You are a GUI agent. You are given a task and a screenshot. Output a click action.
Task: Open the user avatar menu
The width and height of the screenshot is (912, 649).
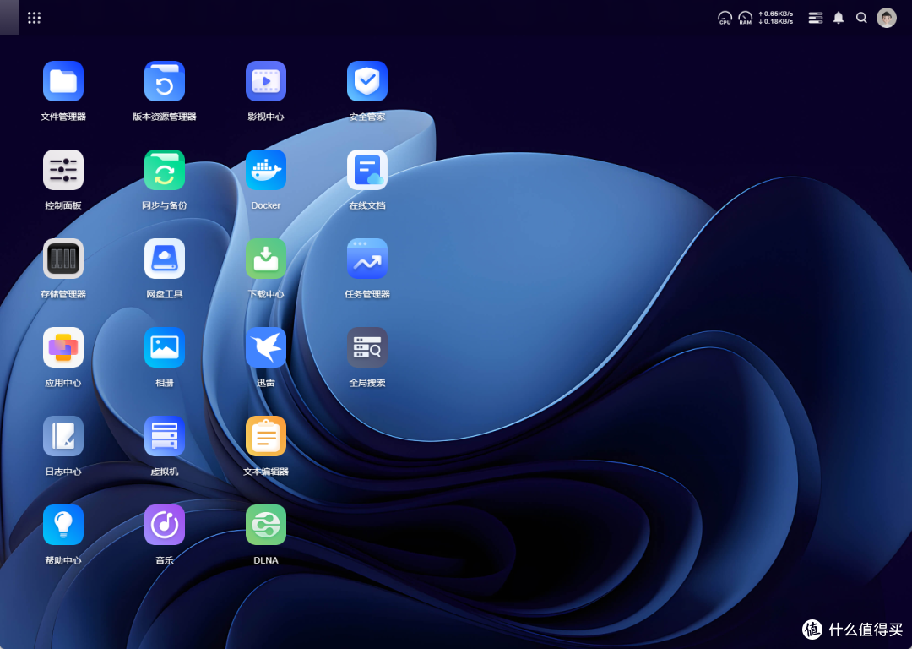(x=887, y=18)
